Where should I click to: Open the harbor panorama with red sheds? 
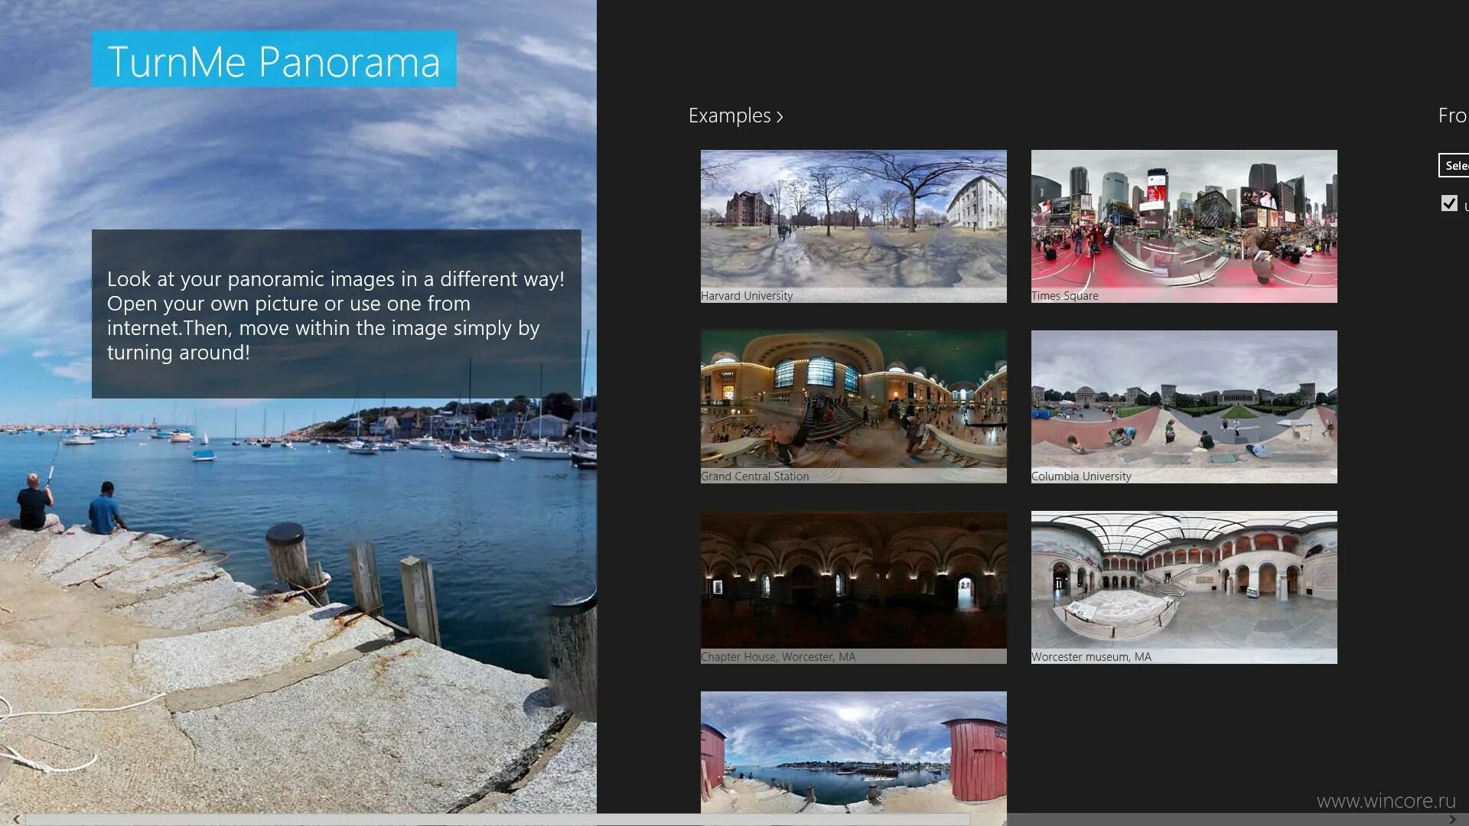pos(853,752)
